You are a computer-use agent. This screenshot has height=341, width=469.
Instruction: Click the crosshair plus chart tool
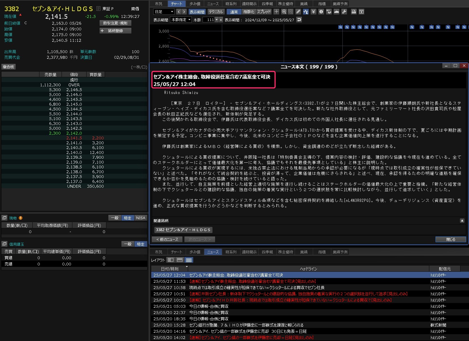point(276,12)
